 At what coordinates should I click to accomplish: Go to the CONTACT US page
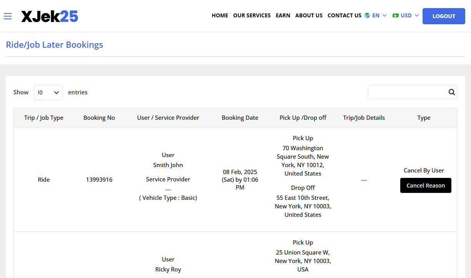[x=344, y=15]
